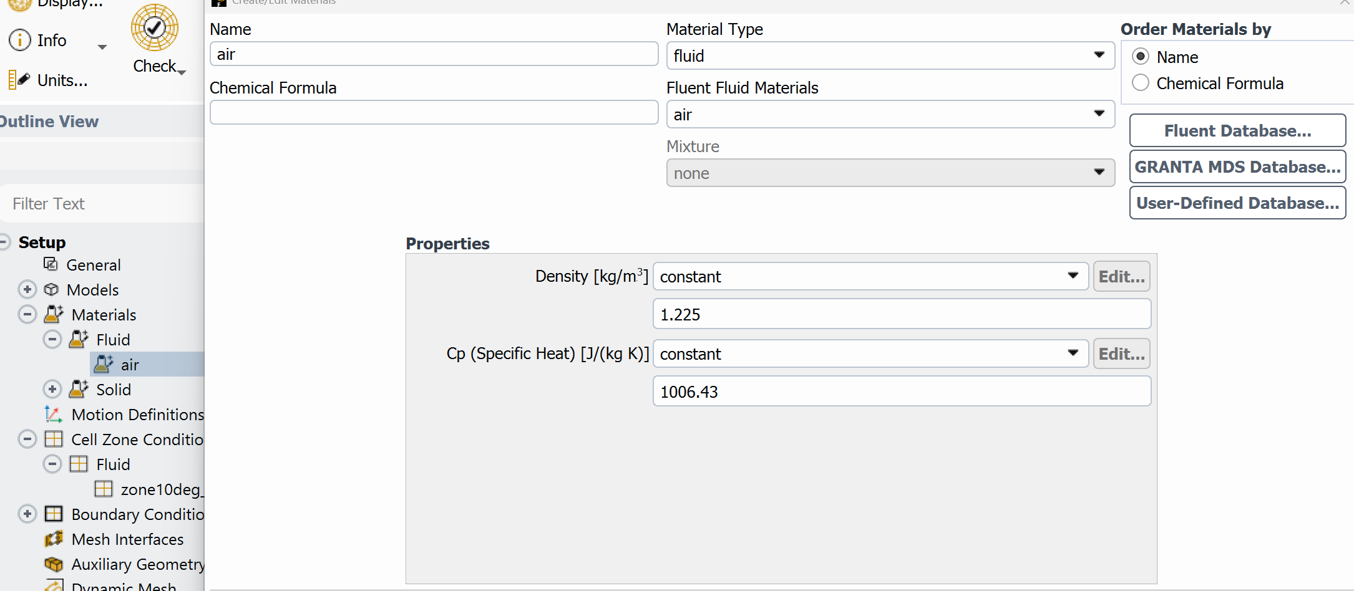Open the GRANTA MDS Database
This screenshot has height=591, width=1354.
[1237, 167]
